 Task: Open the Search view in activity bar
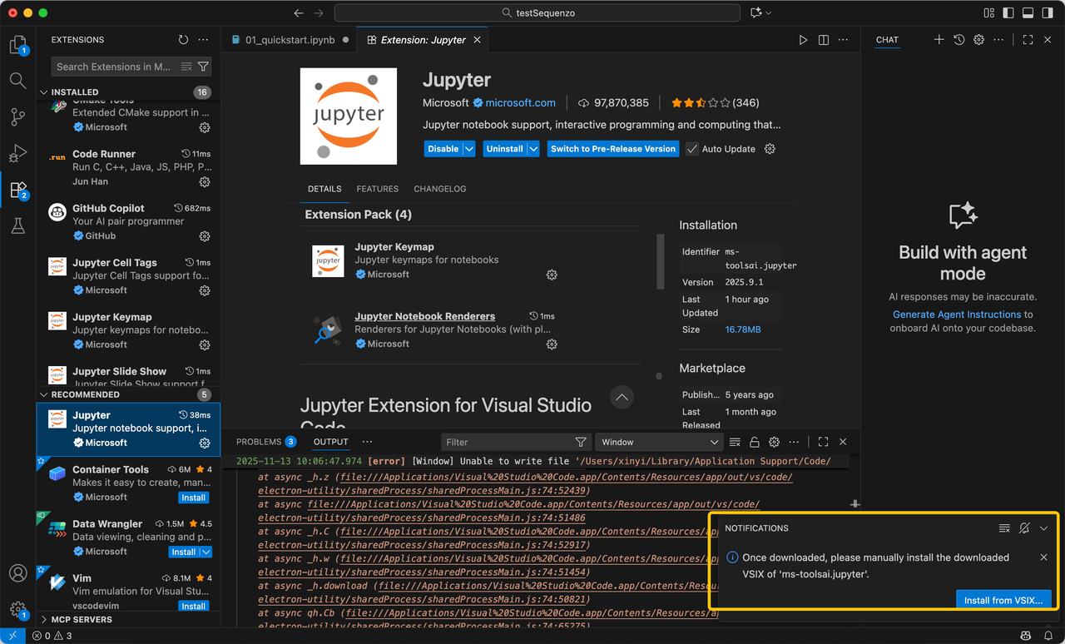[x=17, y=81]
